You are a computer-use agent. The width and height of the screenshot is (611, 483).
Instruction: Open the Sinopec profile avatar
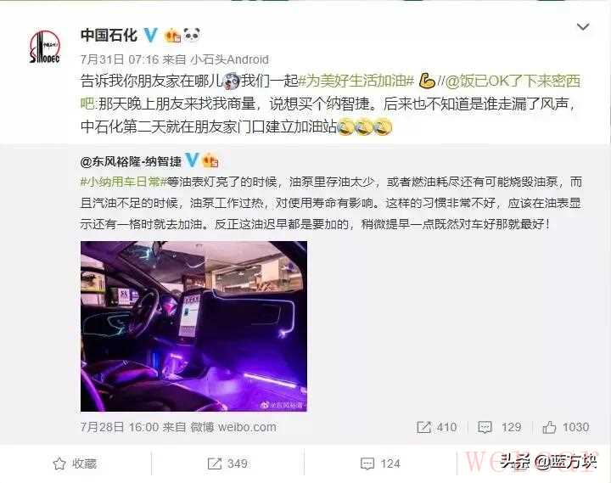[x=45, y=48]
